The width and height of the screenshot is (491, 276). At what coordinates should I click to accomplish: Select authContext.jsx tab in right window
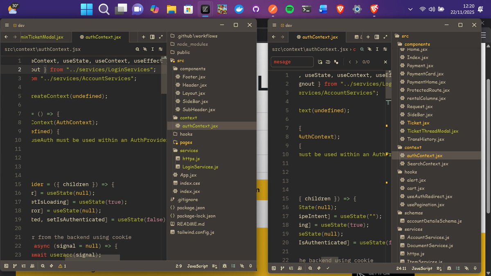(317, 37)
